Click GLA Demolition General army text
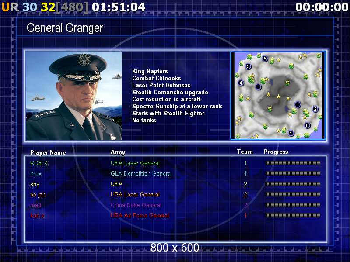350x262 pixels. tap(141, 173)
